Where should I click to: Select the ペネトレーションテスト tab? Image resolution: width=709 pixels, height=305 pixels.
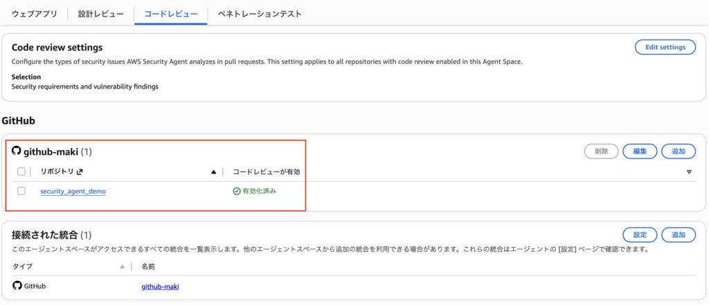(x=260, y=14)
